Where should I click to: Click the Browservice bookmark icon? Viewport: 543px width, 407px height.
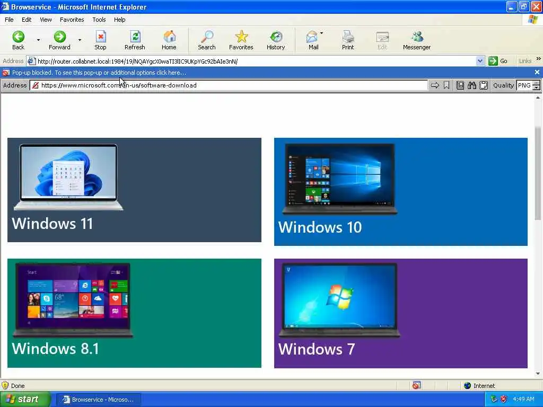446,85
